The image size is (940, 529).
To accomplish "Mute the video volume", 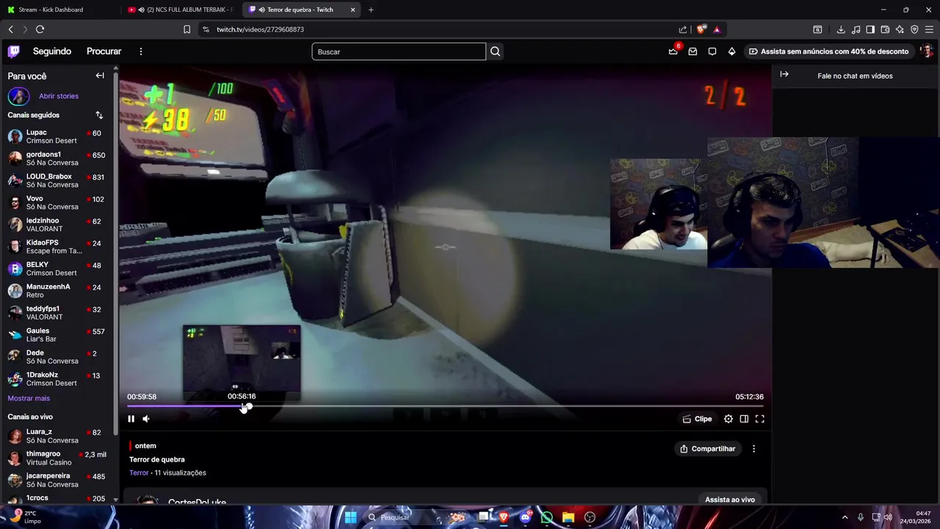I will point(146,419).
